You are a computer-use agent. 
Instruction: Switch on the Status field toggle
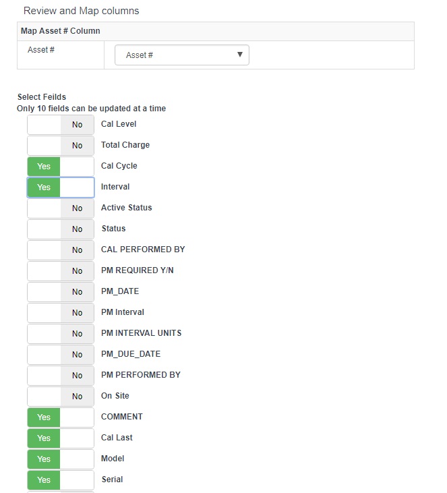[61, 229]
